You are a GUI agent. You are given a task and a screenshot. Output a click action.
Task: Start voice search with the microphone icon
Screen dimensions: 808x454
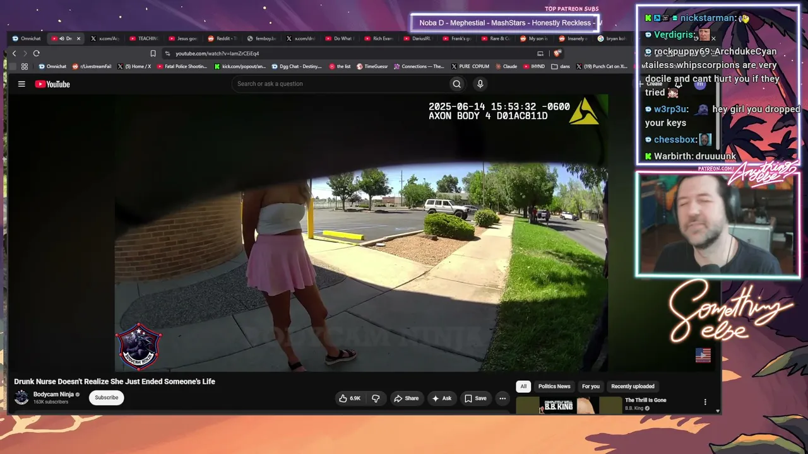coord(480,84)
